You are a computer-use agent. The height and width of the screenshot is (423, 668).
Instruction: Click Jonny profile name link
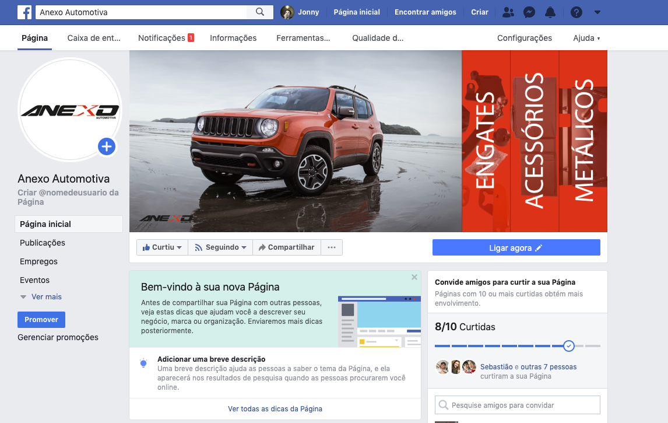click(x=308, y=12)
